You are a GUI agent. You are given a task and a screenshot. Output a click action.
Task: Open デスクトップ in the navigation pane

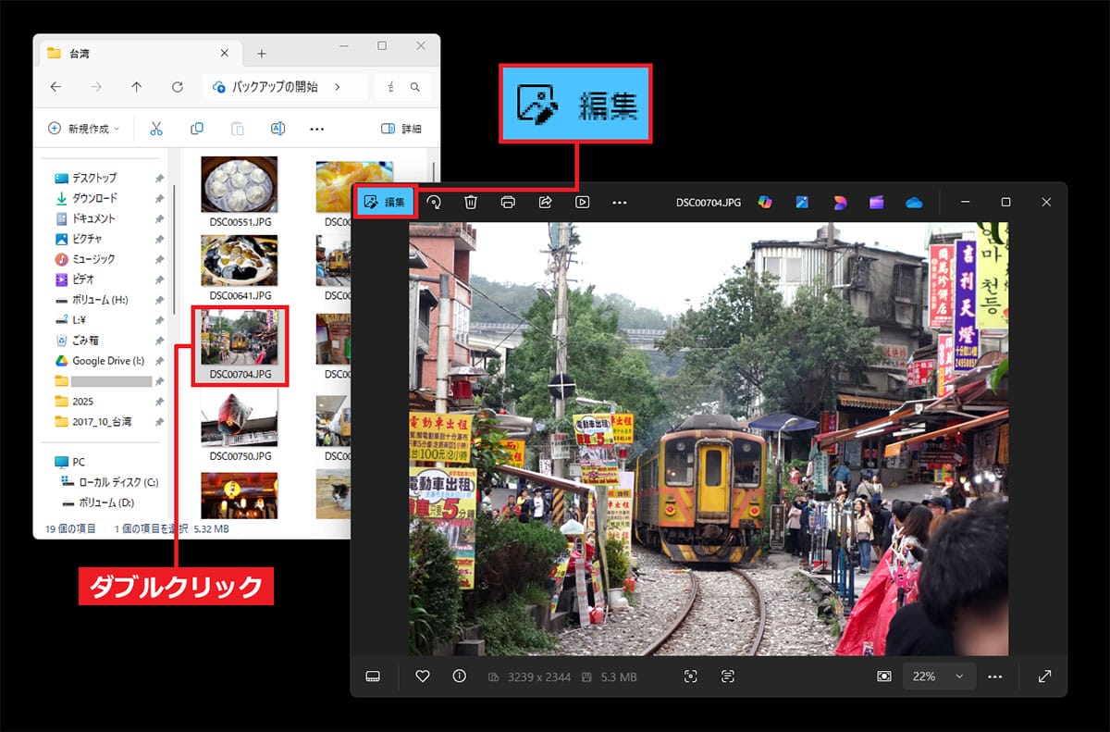click(x=94, y=178)
